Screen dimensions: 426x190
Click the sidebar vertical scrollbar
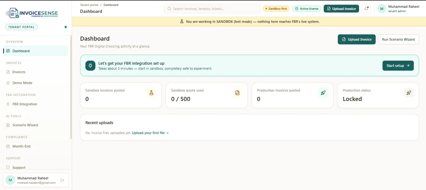pyautogui.click(x=71, y=87)
